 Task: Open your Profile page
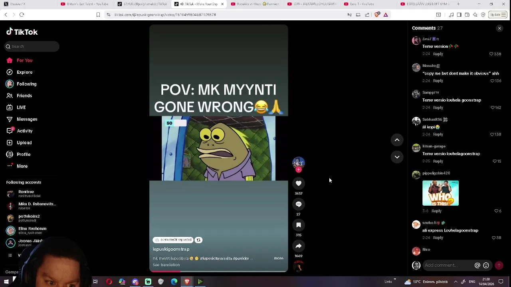pyautogui.click(x=18, y=154)
